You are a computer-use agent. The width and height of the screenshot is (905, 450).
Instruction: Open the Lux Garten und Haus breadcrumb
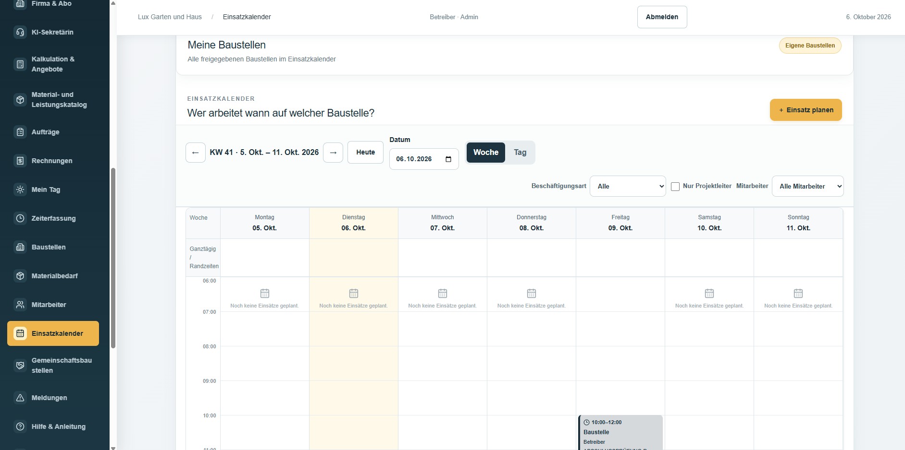(170, 17)
